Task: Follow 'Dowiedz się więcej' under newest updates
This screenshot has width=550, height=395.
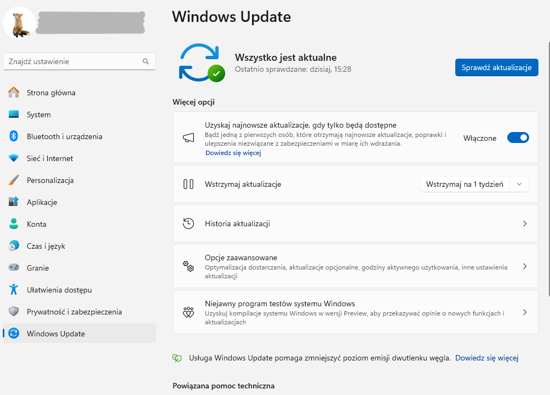Action: pos(233,153)
